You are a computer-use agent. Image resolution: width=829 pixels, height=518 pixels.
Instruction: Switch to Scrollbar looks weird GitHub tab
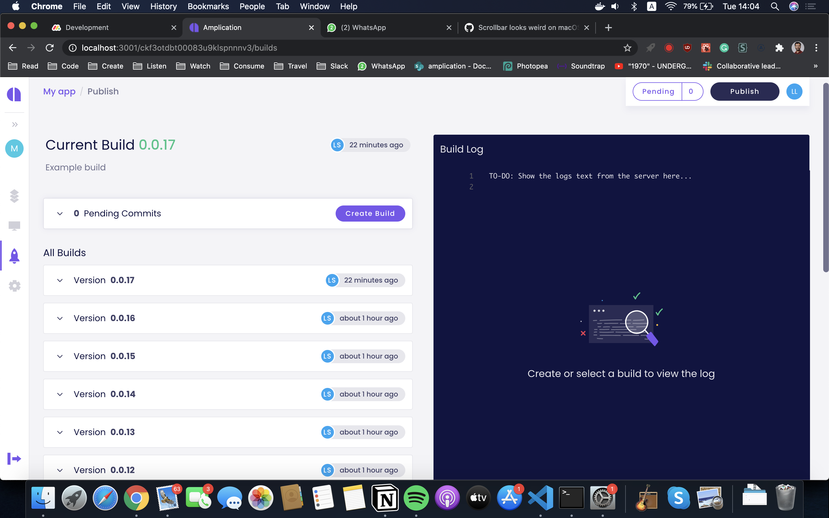click(526, 27)
